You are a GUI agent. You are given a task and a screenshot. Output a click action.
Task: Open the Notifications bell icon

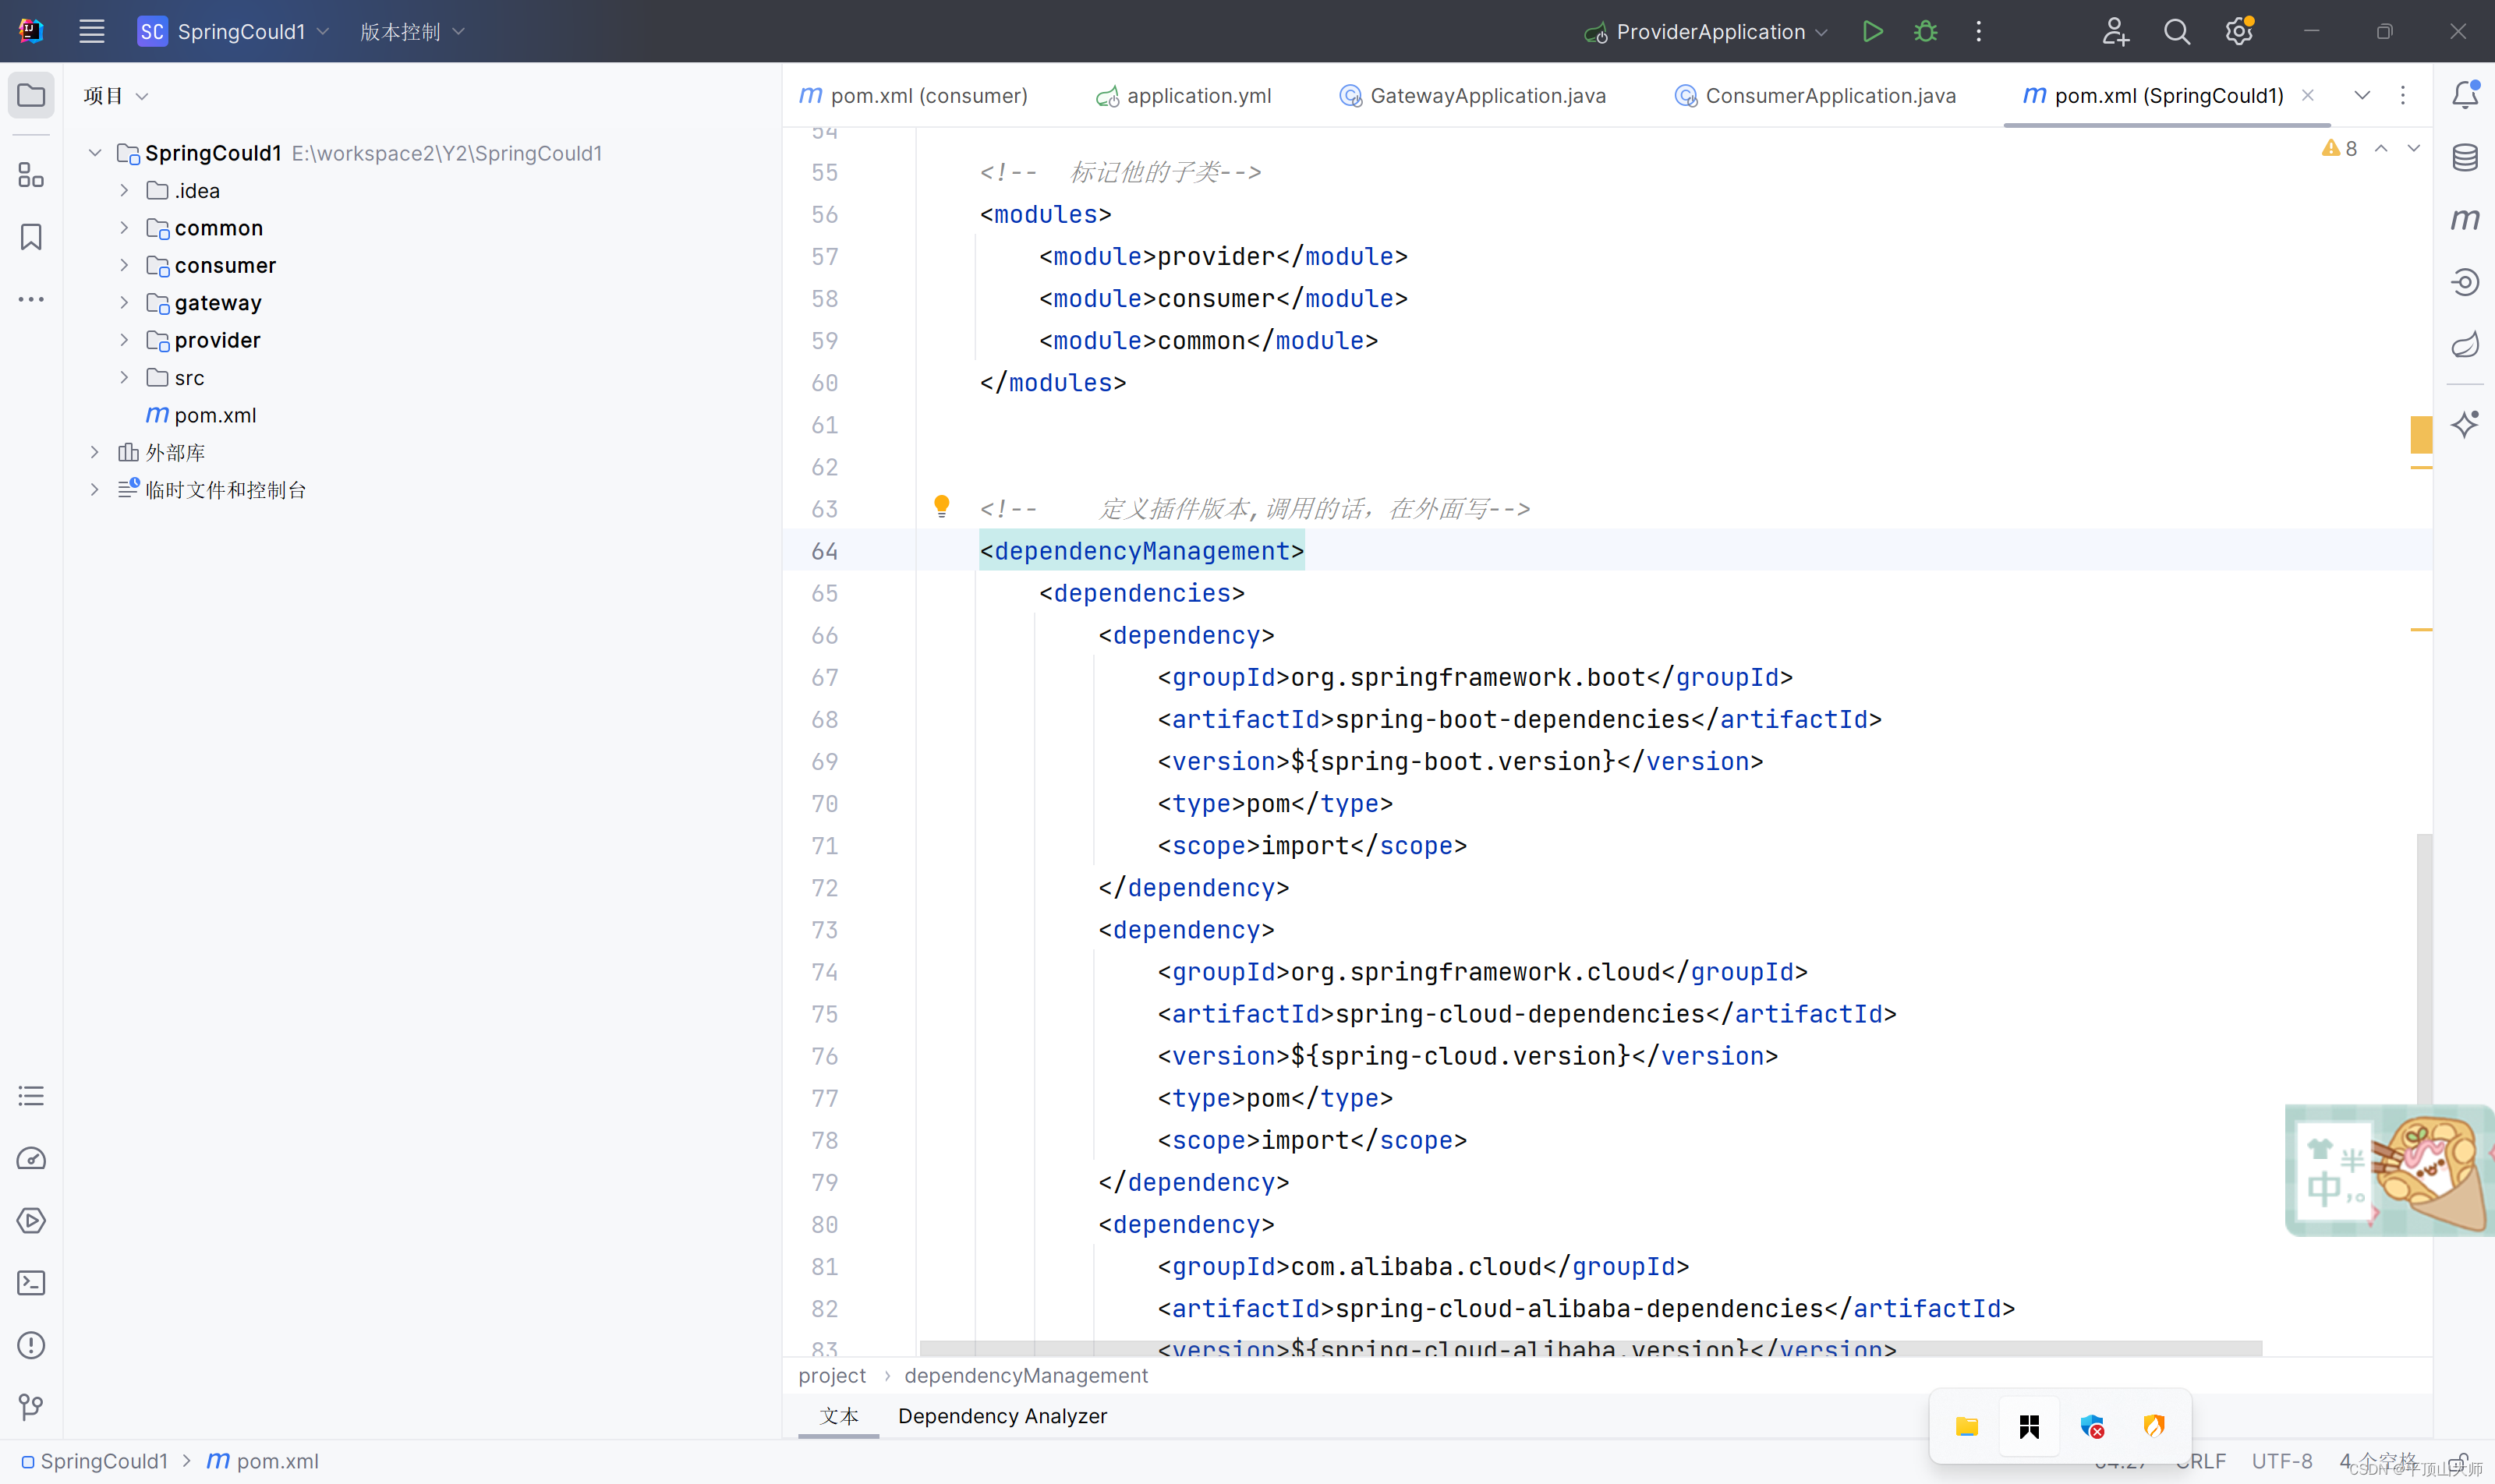pyautogui.click(x=2465, y=95)
